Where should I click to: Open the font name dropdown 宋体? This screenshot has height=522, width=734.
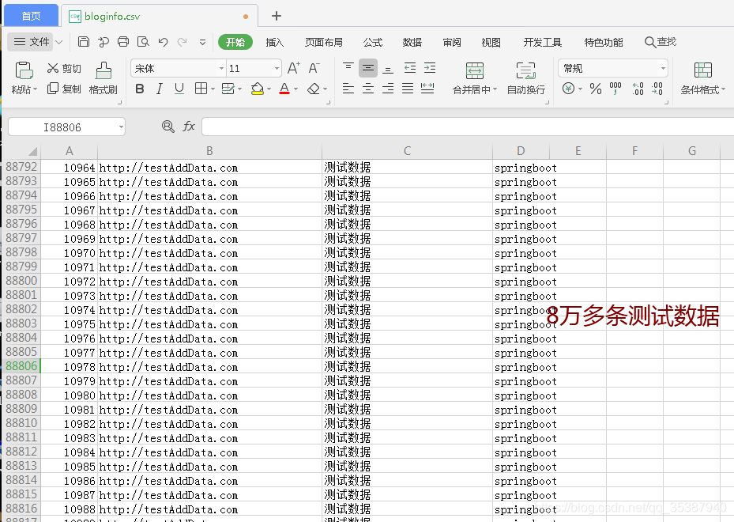(221, 68)
